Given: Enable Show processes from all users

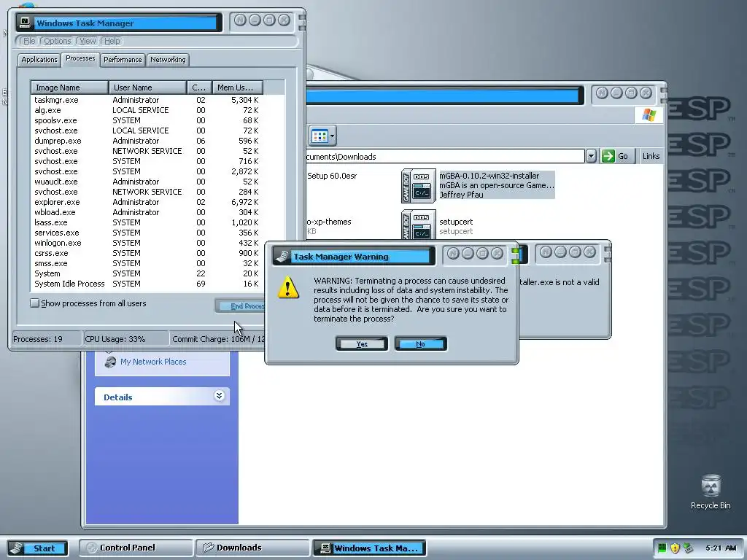Looking at the screenshot, I should tap(35, 303).
